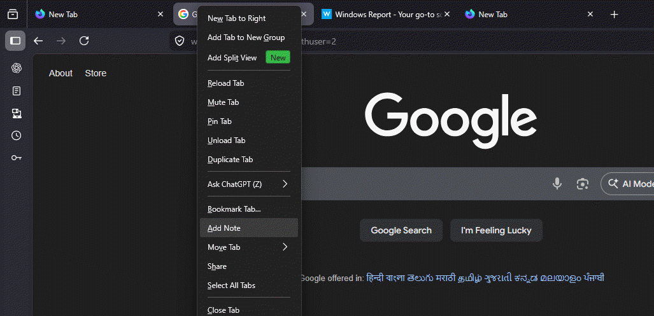Click the passwords key icon in sidebar
Image resolution: width=654 pixels, height=316 pixels.
click(x=17, y=158)
